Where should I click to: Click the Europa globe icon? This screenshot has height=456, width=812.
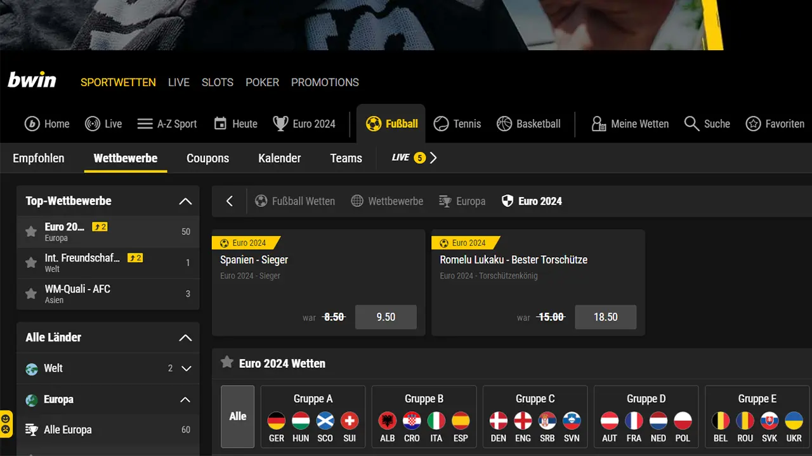tap(32, 400)
